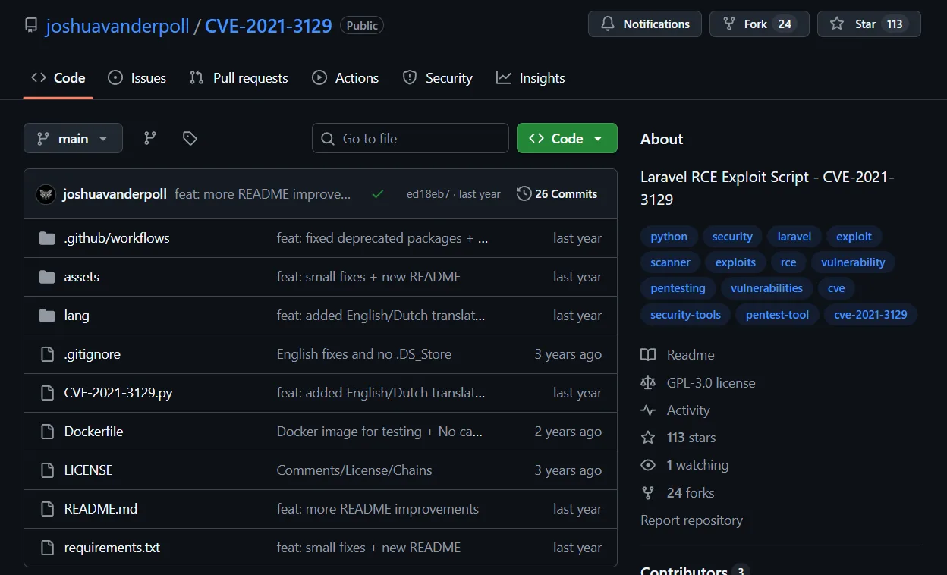Click the .github/workflows folder icon
The height and width of the screenshot is (575, 947).
click(47, 238)
